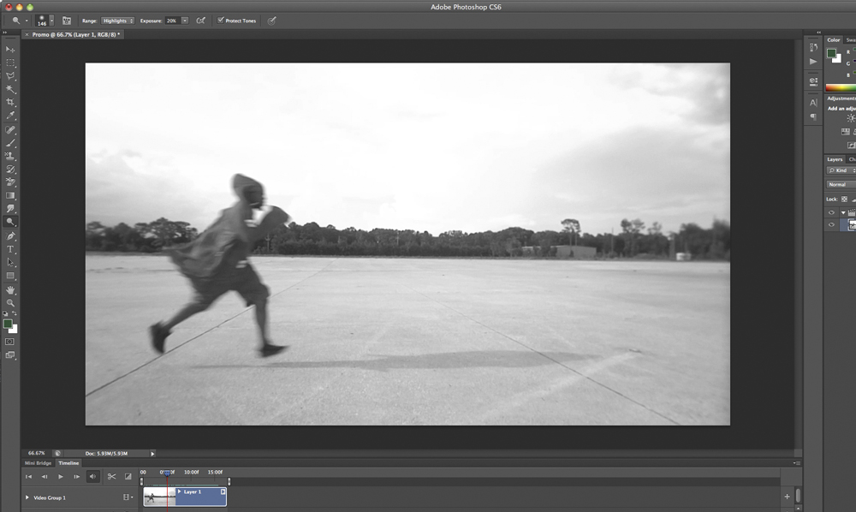
Task: Add a Brightness/Contrast adjustment
Action: [x=851, y=118]
